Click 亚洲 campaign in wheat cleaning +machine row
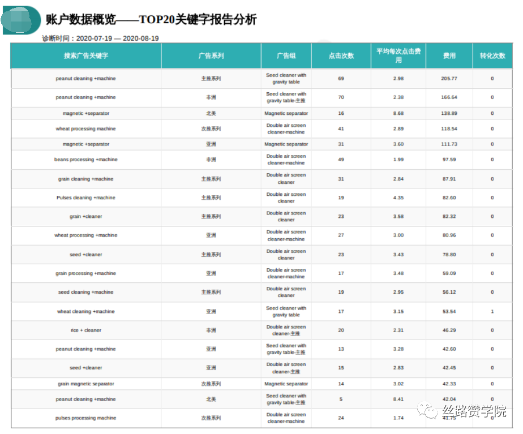The image size is (523, 434). [211, 311]
